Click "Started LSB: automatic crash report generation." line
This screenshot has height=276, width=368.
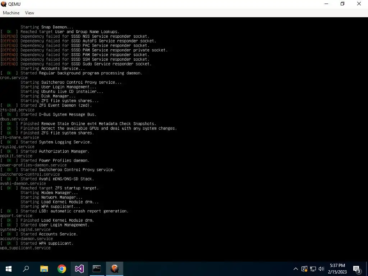point(64,211)
